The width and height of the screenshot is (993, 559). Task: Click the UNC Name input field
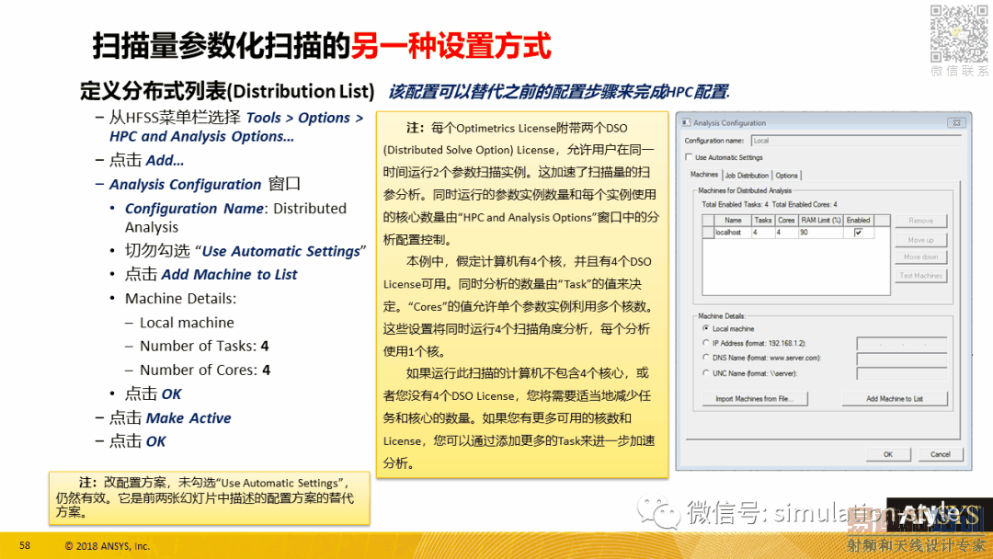pyautogui.click(x=902, y=373)
